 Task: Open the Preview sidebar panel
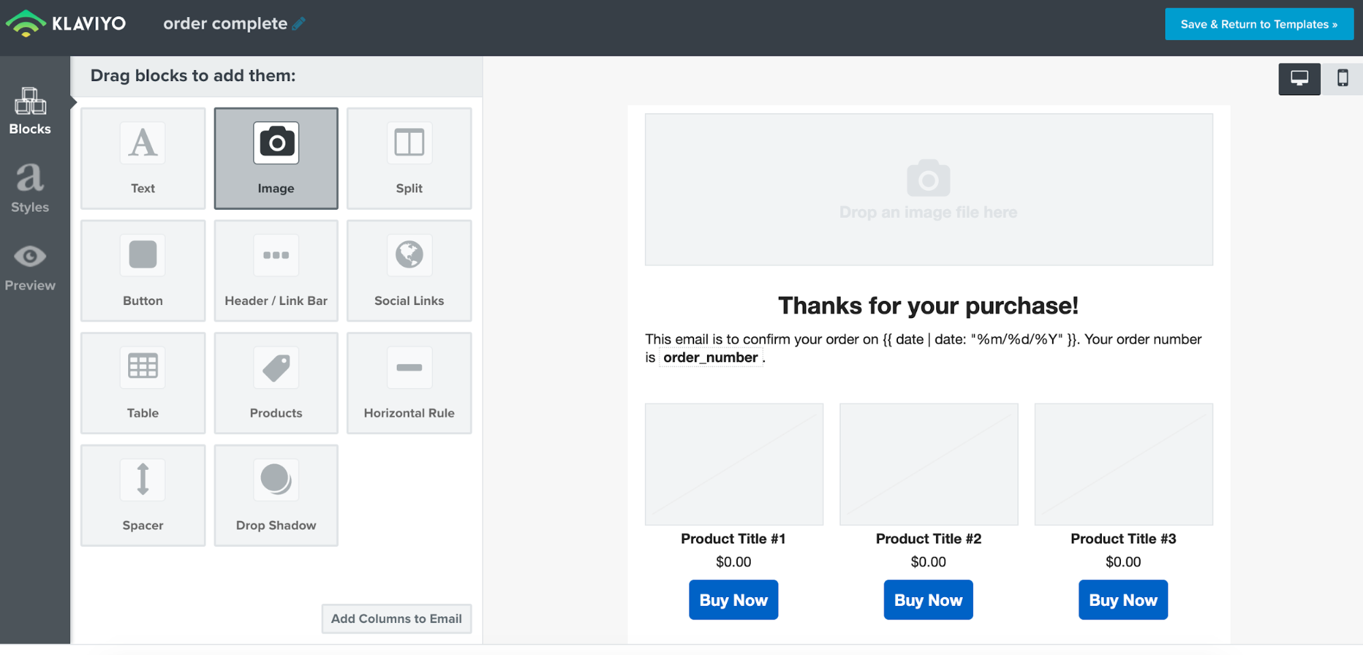(30, 268)
